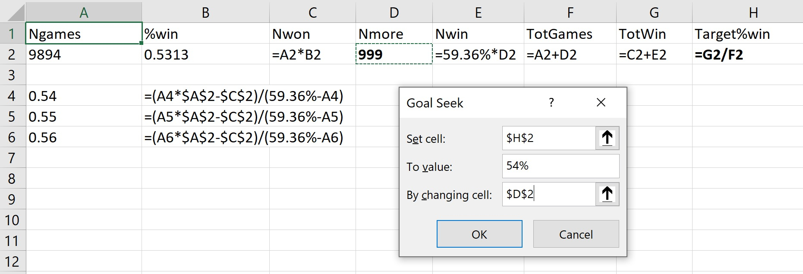The width and height of the screenshot is (803, 274).
Task: Select column C header
Action: pos(312,13)
